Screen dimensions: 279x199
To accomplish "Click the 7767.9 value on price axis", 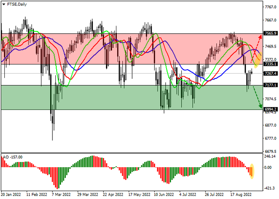I will [x=271, y=7].
